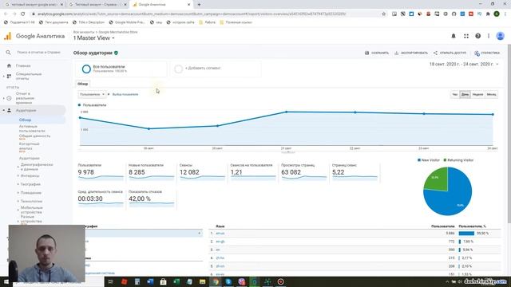The width and height of the screenshot is (511, 287).
Task: Click Открыть доступ share button
Action: point(450,53)
